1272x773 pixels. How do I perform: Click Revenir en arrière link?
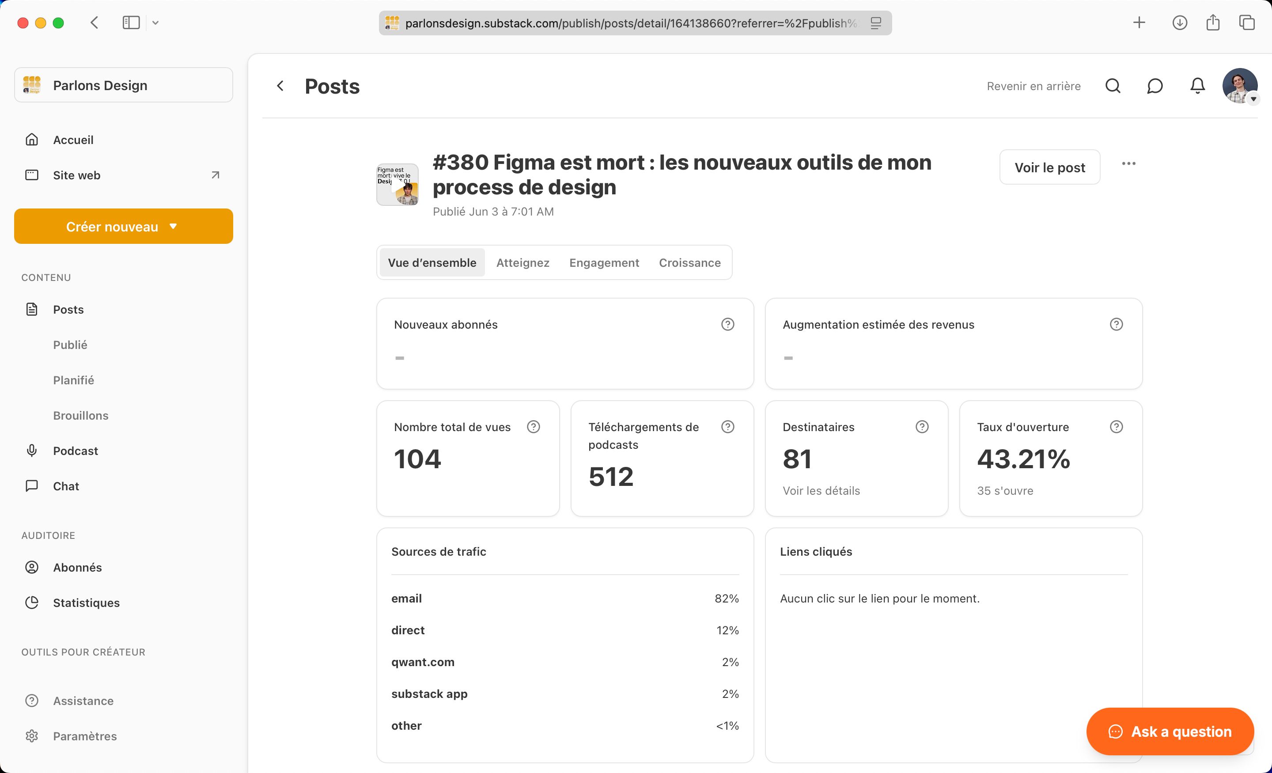[1033, 86]
